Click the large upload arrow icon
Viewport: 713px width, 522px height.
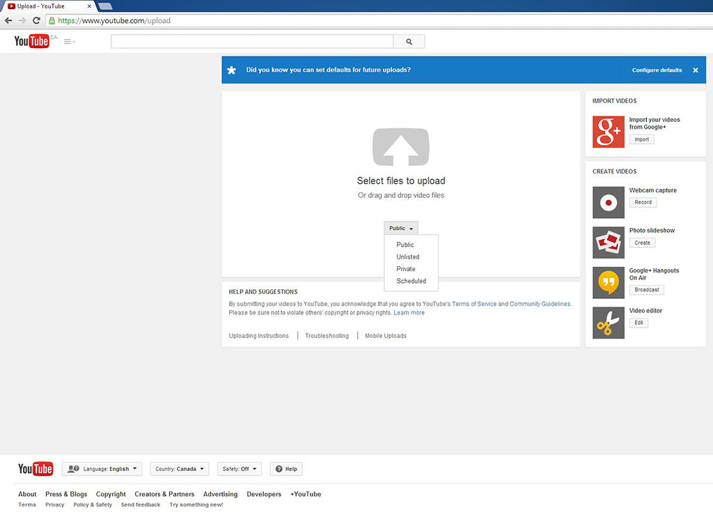tap(400, 147)
